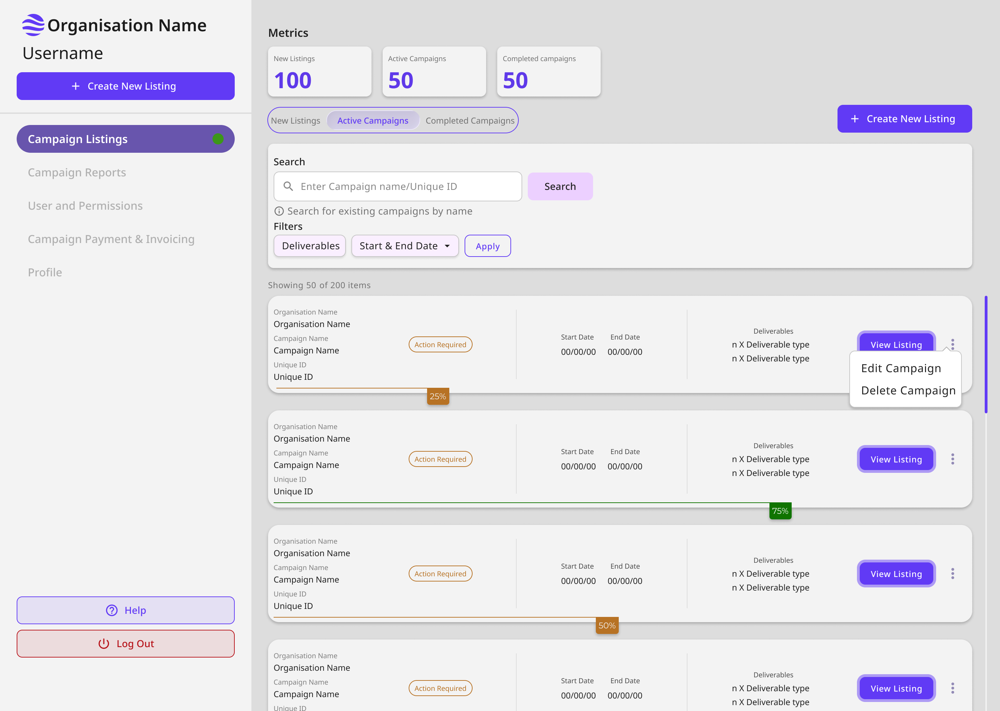
Task: Click Action Required badge on 75% card
Action: (x=441, y=459)
